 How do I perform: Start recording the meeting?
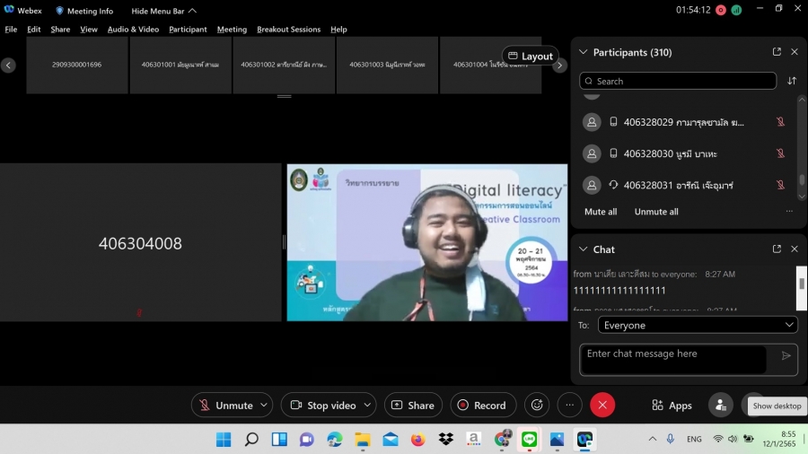coord(483,406)
